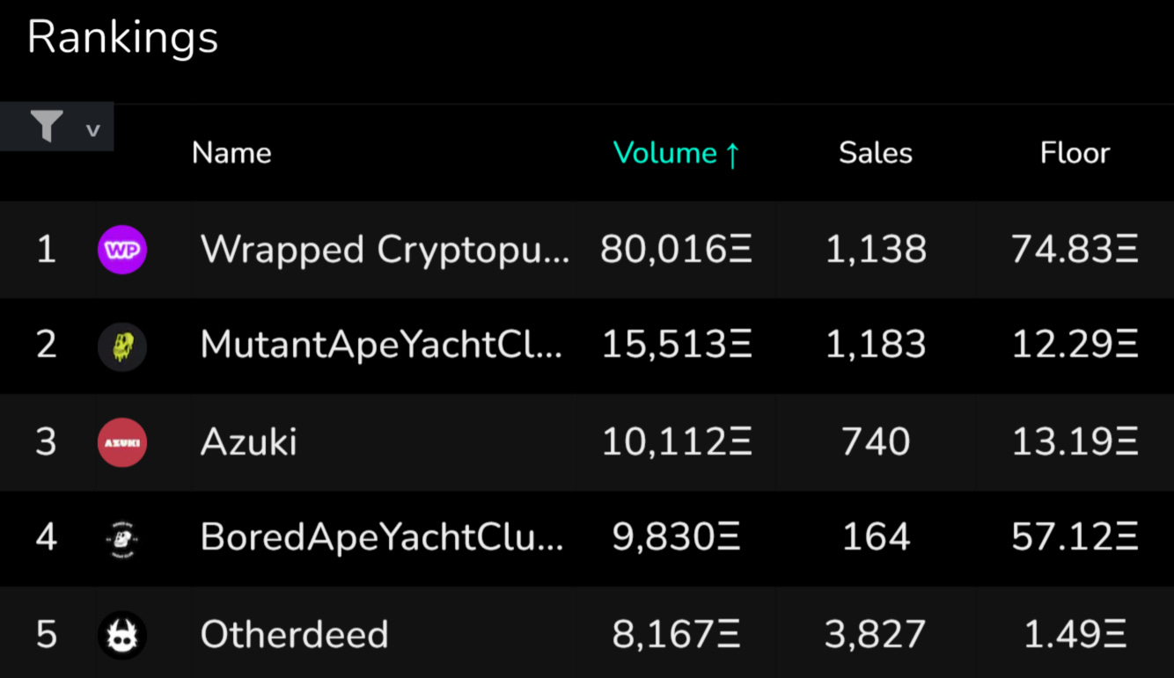Click the Otherdeed collection icon
Screen dimensions: 1174x678
122,634
